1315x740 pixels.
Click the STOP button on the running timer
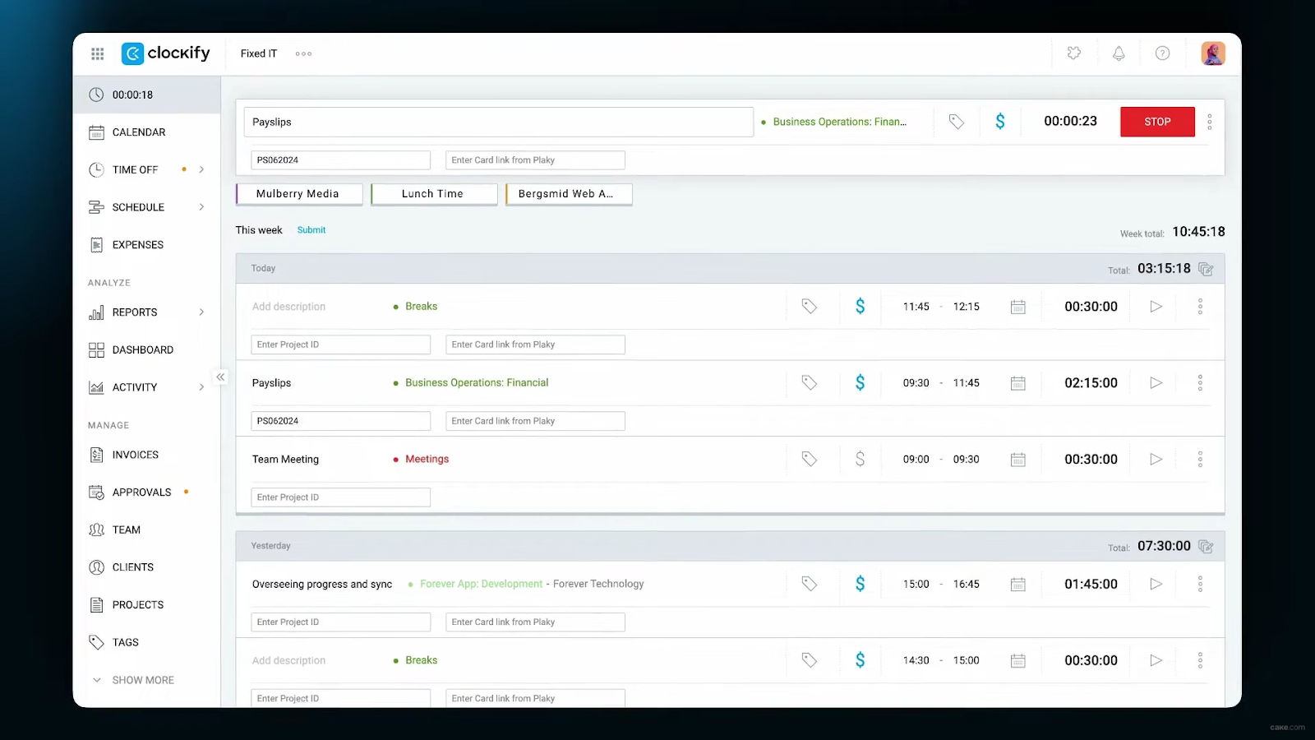pos(1157,121)
